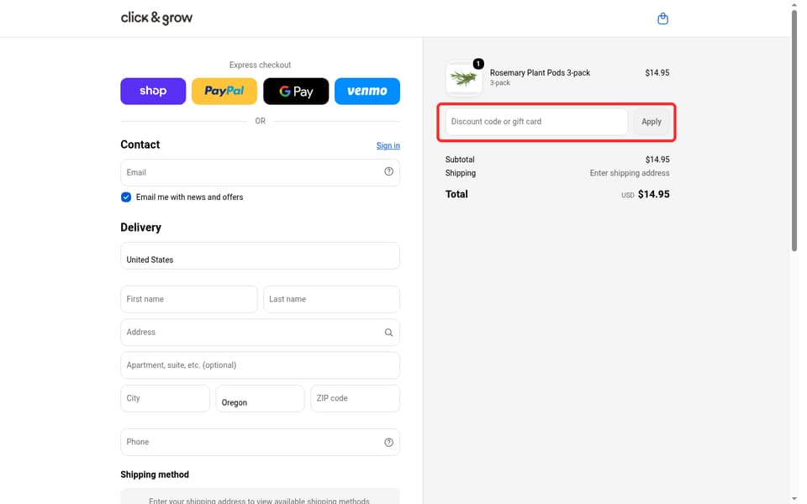Image resolution: width=807 pixels, height=504 pixels.
Task: Click the Subtotal label
Action: click(460, 160)
